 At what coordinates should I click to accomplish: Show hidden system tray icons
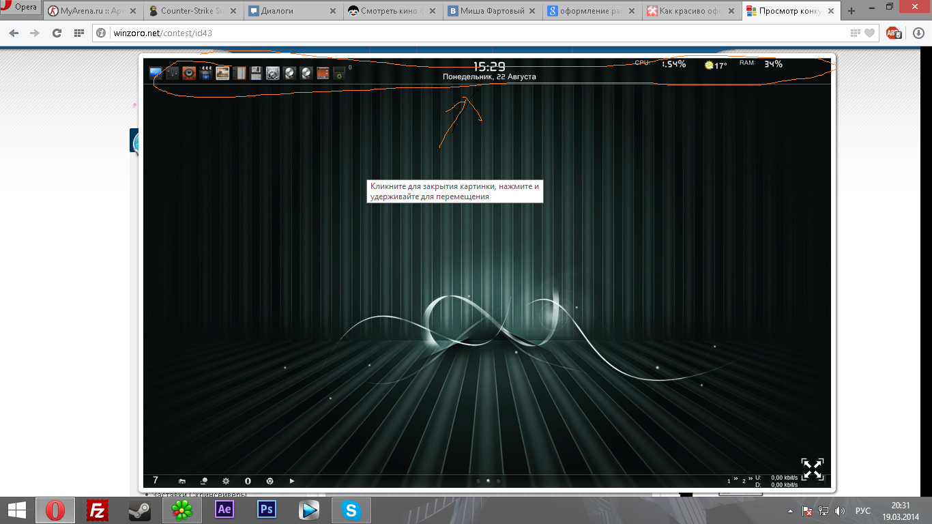pyautogui.click(x=790, y=510)
